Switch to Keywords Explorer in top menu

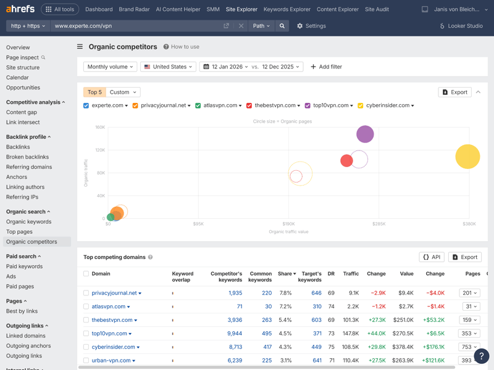[287, 9]
